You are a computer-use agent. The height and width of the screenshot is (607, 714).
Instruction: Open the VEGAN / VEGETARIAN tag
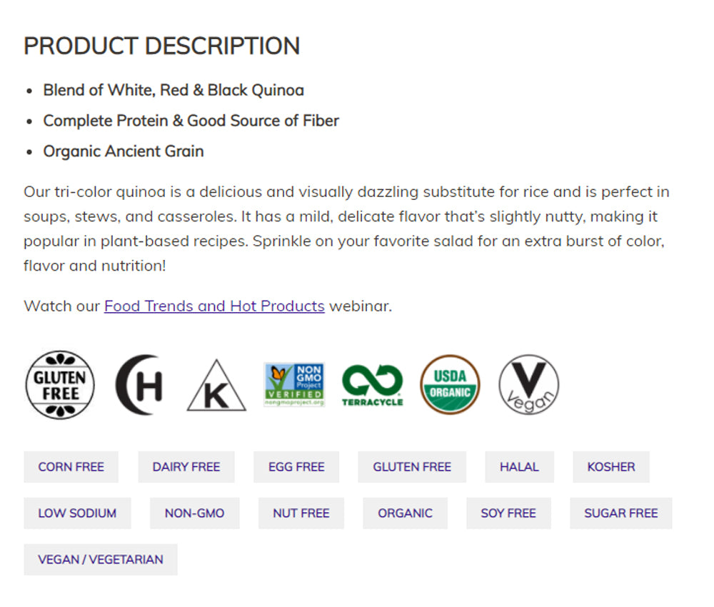[101, 560]
